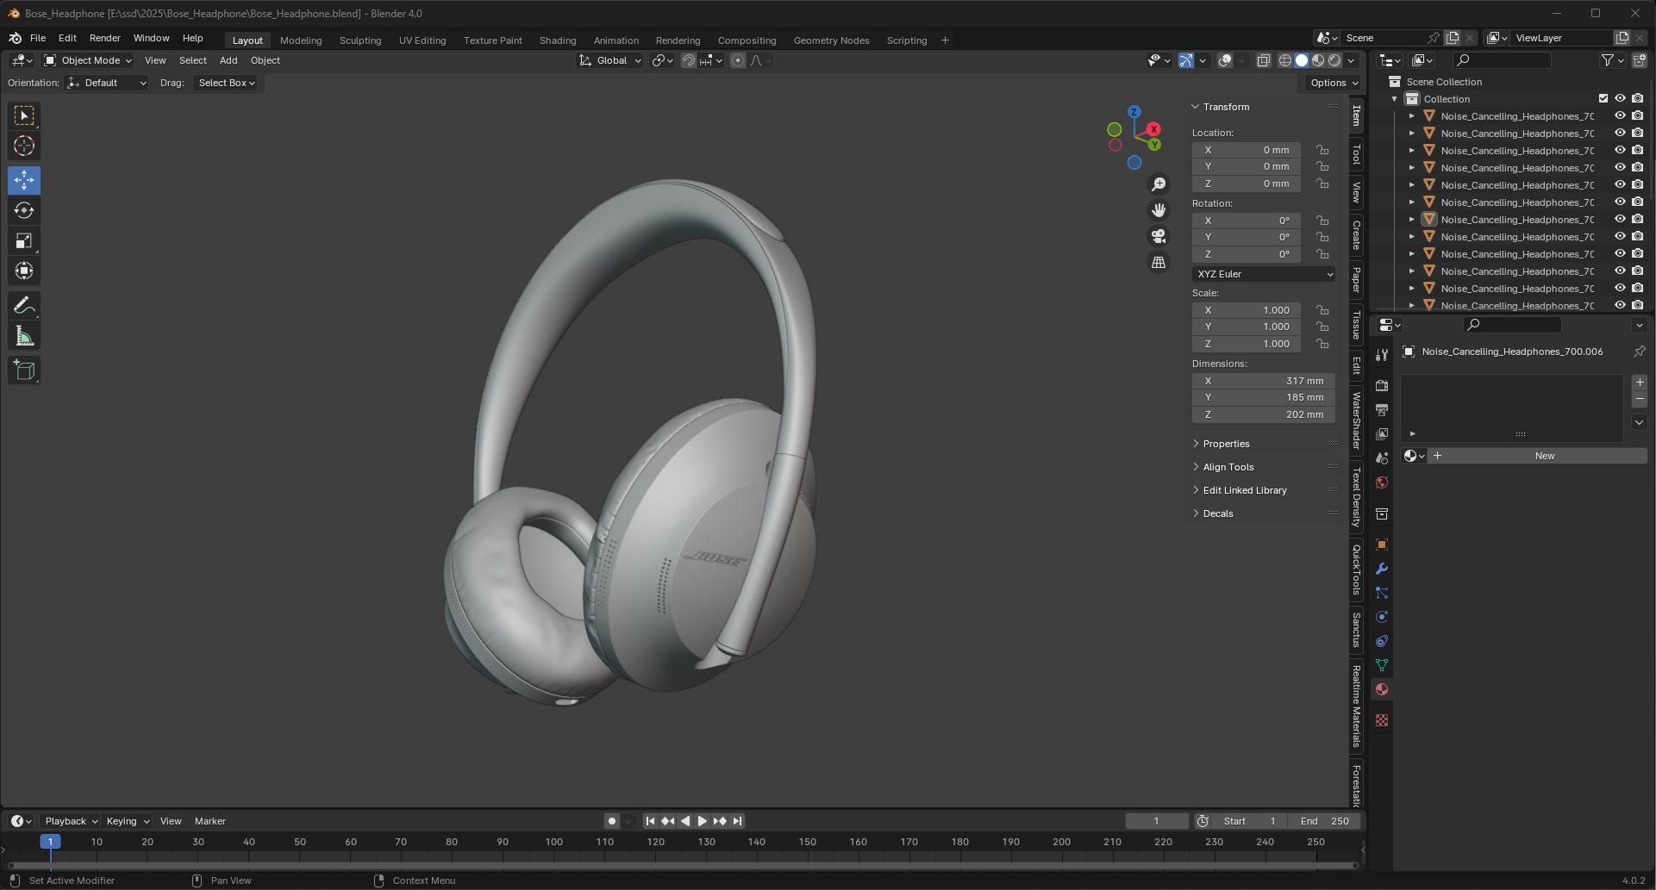Select the Cursor tool

click(x=24, y=146)
